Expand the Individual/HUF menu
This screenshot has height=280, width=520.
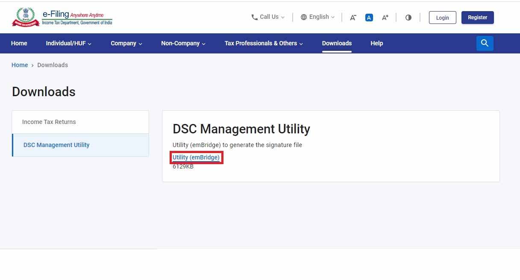(68, 43)
